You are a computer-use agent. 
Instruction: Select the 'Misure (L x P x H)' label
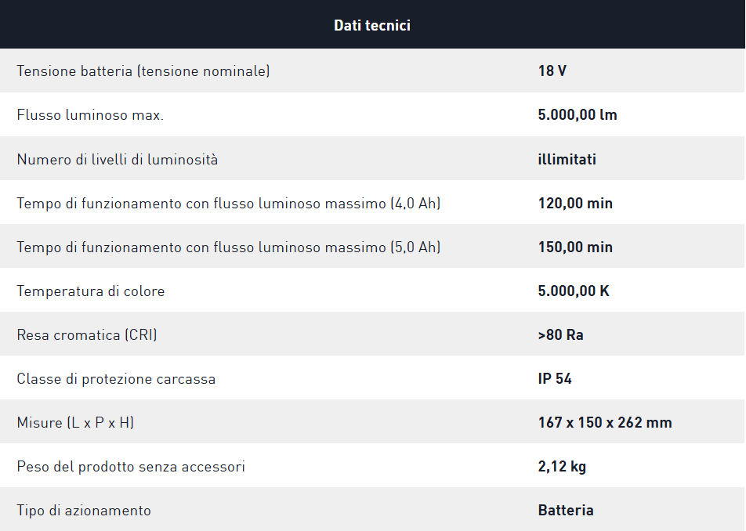[x=75, y=423]
